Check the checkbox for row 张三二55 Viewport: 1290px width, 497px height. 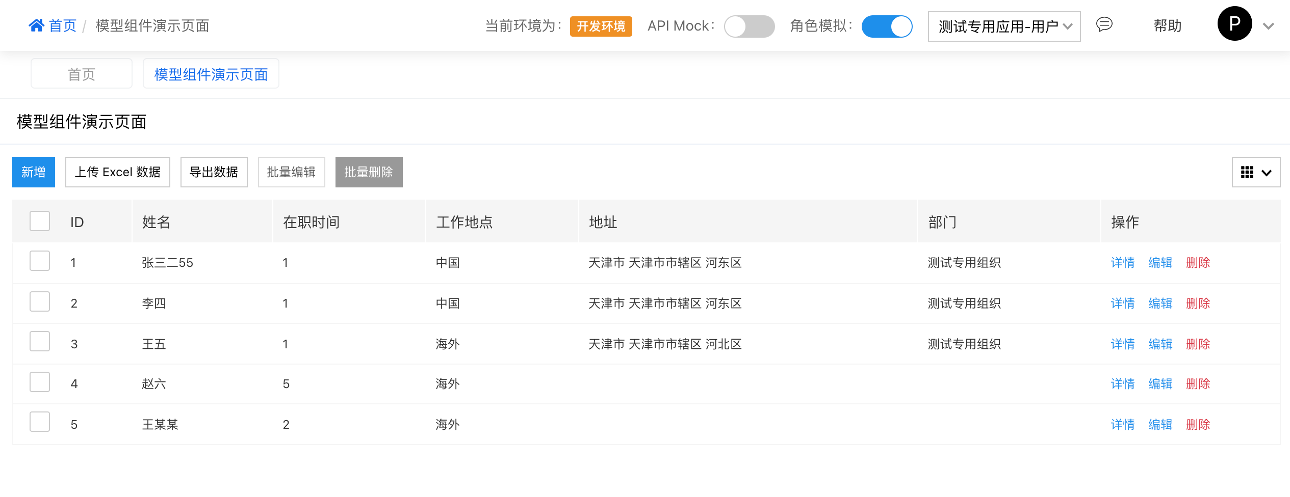coord(40,261)
